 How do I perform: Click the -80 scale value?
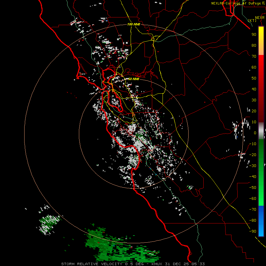[x=253, y=220]
